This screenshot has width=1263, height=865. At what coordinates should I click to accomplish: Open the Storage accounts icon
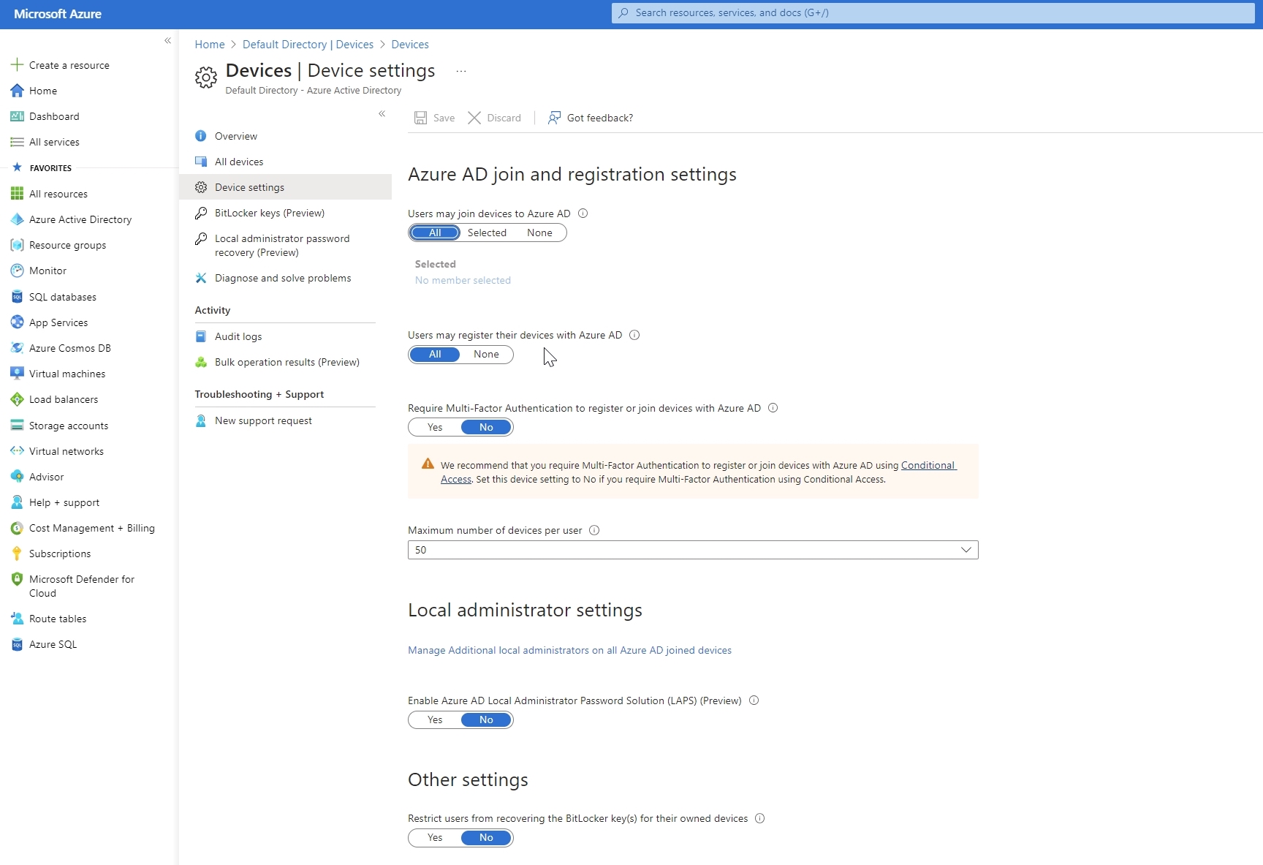coord(17,426)
